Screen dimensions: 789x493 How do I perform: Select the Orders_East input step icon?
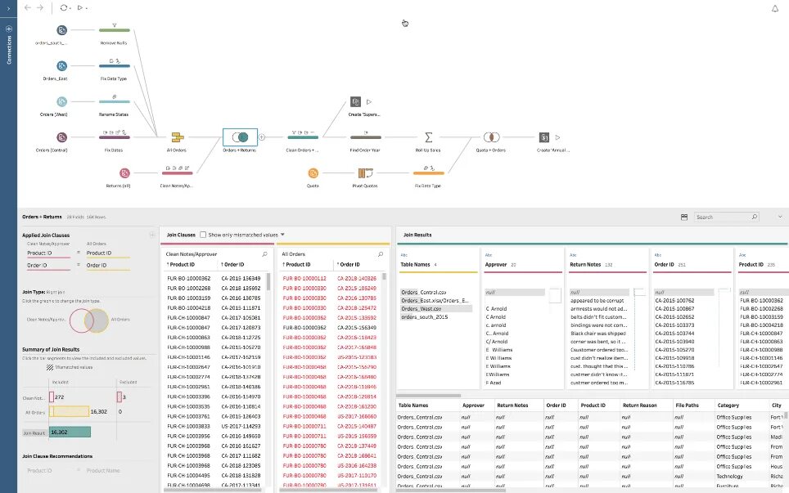coord(61,66)
